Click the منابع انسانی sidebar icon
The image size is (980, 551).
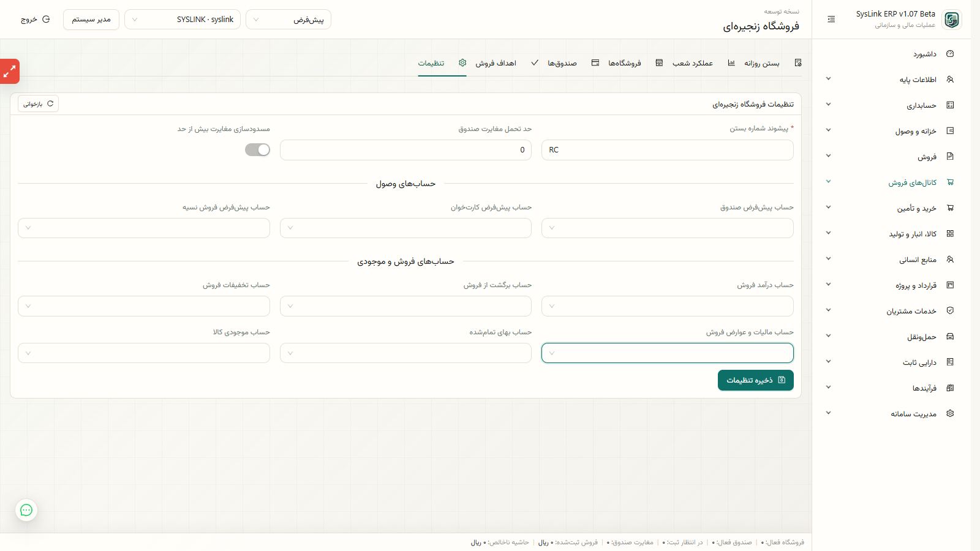(x=950, y=260)
